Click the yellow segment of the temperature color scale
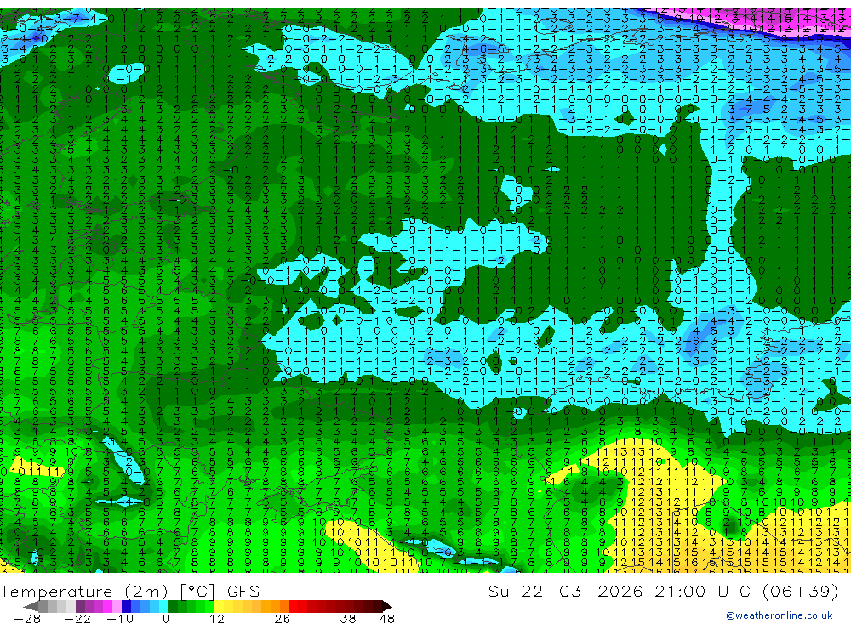The image size is (851, 623). [220, 606]
